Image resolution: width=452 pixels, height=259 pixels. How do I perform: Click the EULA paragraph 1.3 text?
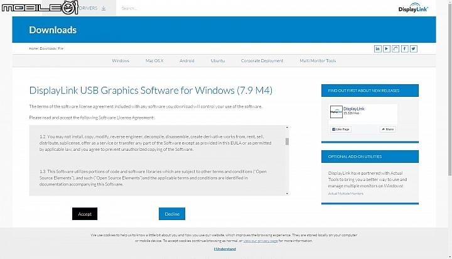[x=153, y=178]
